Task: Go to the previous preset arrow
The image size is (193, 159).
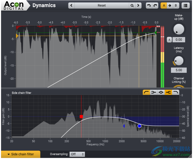Action: click(71, 6)
